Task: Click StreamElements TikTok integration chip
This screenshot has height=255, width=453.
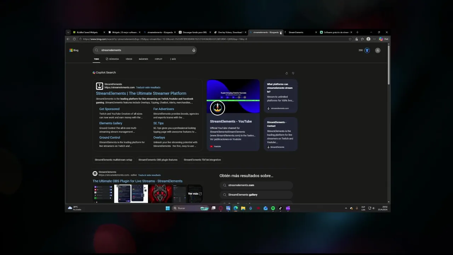Action: click(x=202, y=160)
